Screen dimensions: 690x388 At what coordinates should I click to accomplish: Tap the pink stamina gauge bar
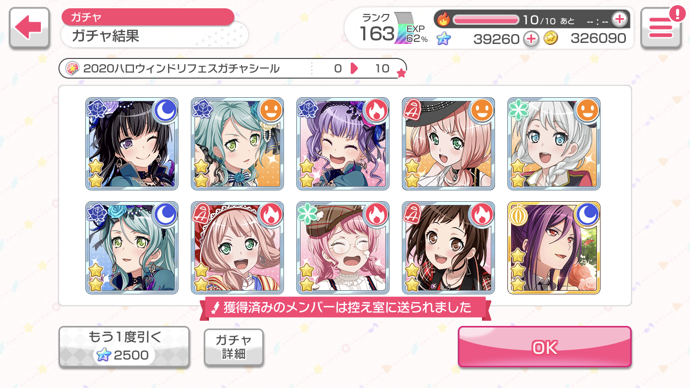(x=486, y=20)
